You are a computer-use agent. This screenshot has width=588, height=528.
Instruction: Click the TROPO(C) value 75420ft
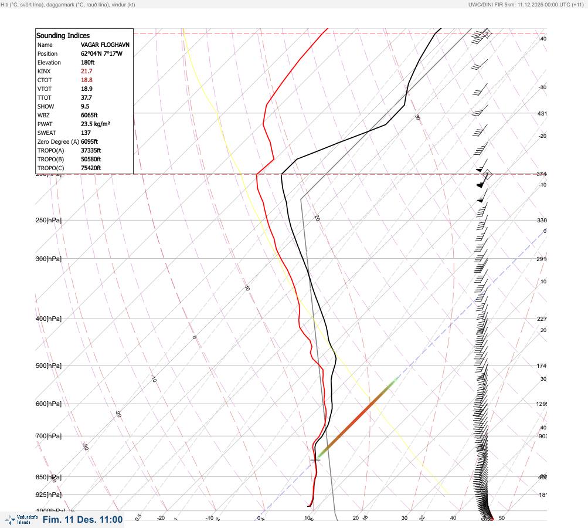click(91, 168)
